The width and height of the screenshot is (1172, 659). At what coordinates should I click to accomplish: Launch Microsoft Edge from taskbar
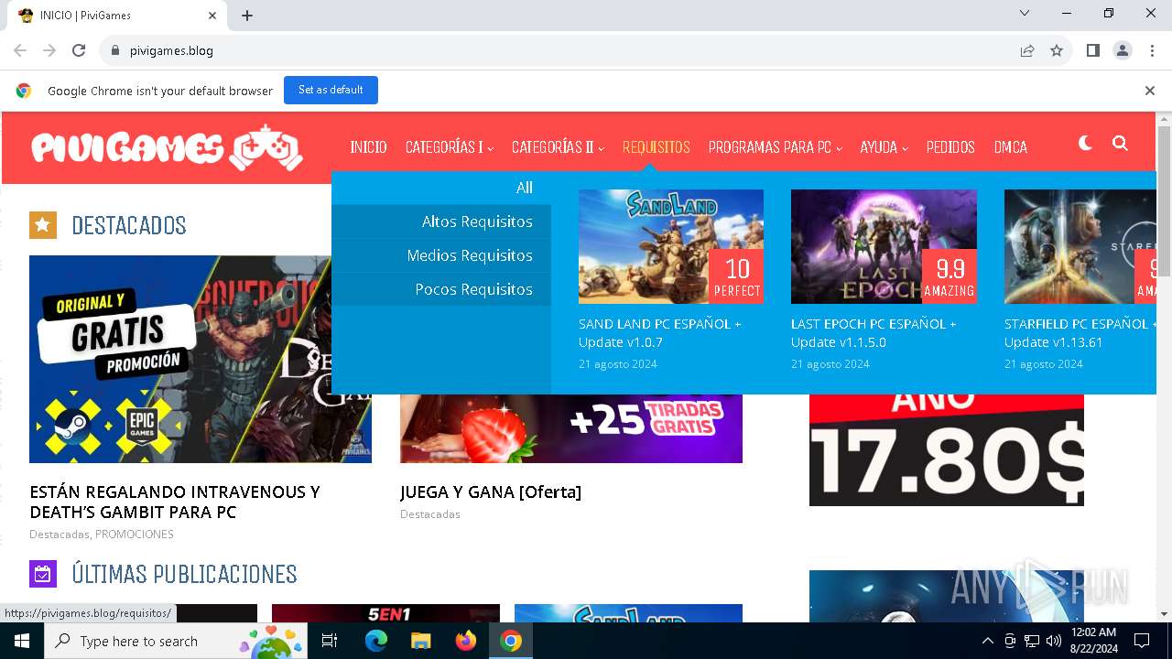[376, 641]
